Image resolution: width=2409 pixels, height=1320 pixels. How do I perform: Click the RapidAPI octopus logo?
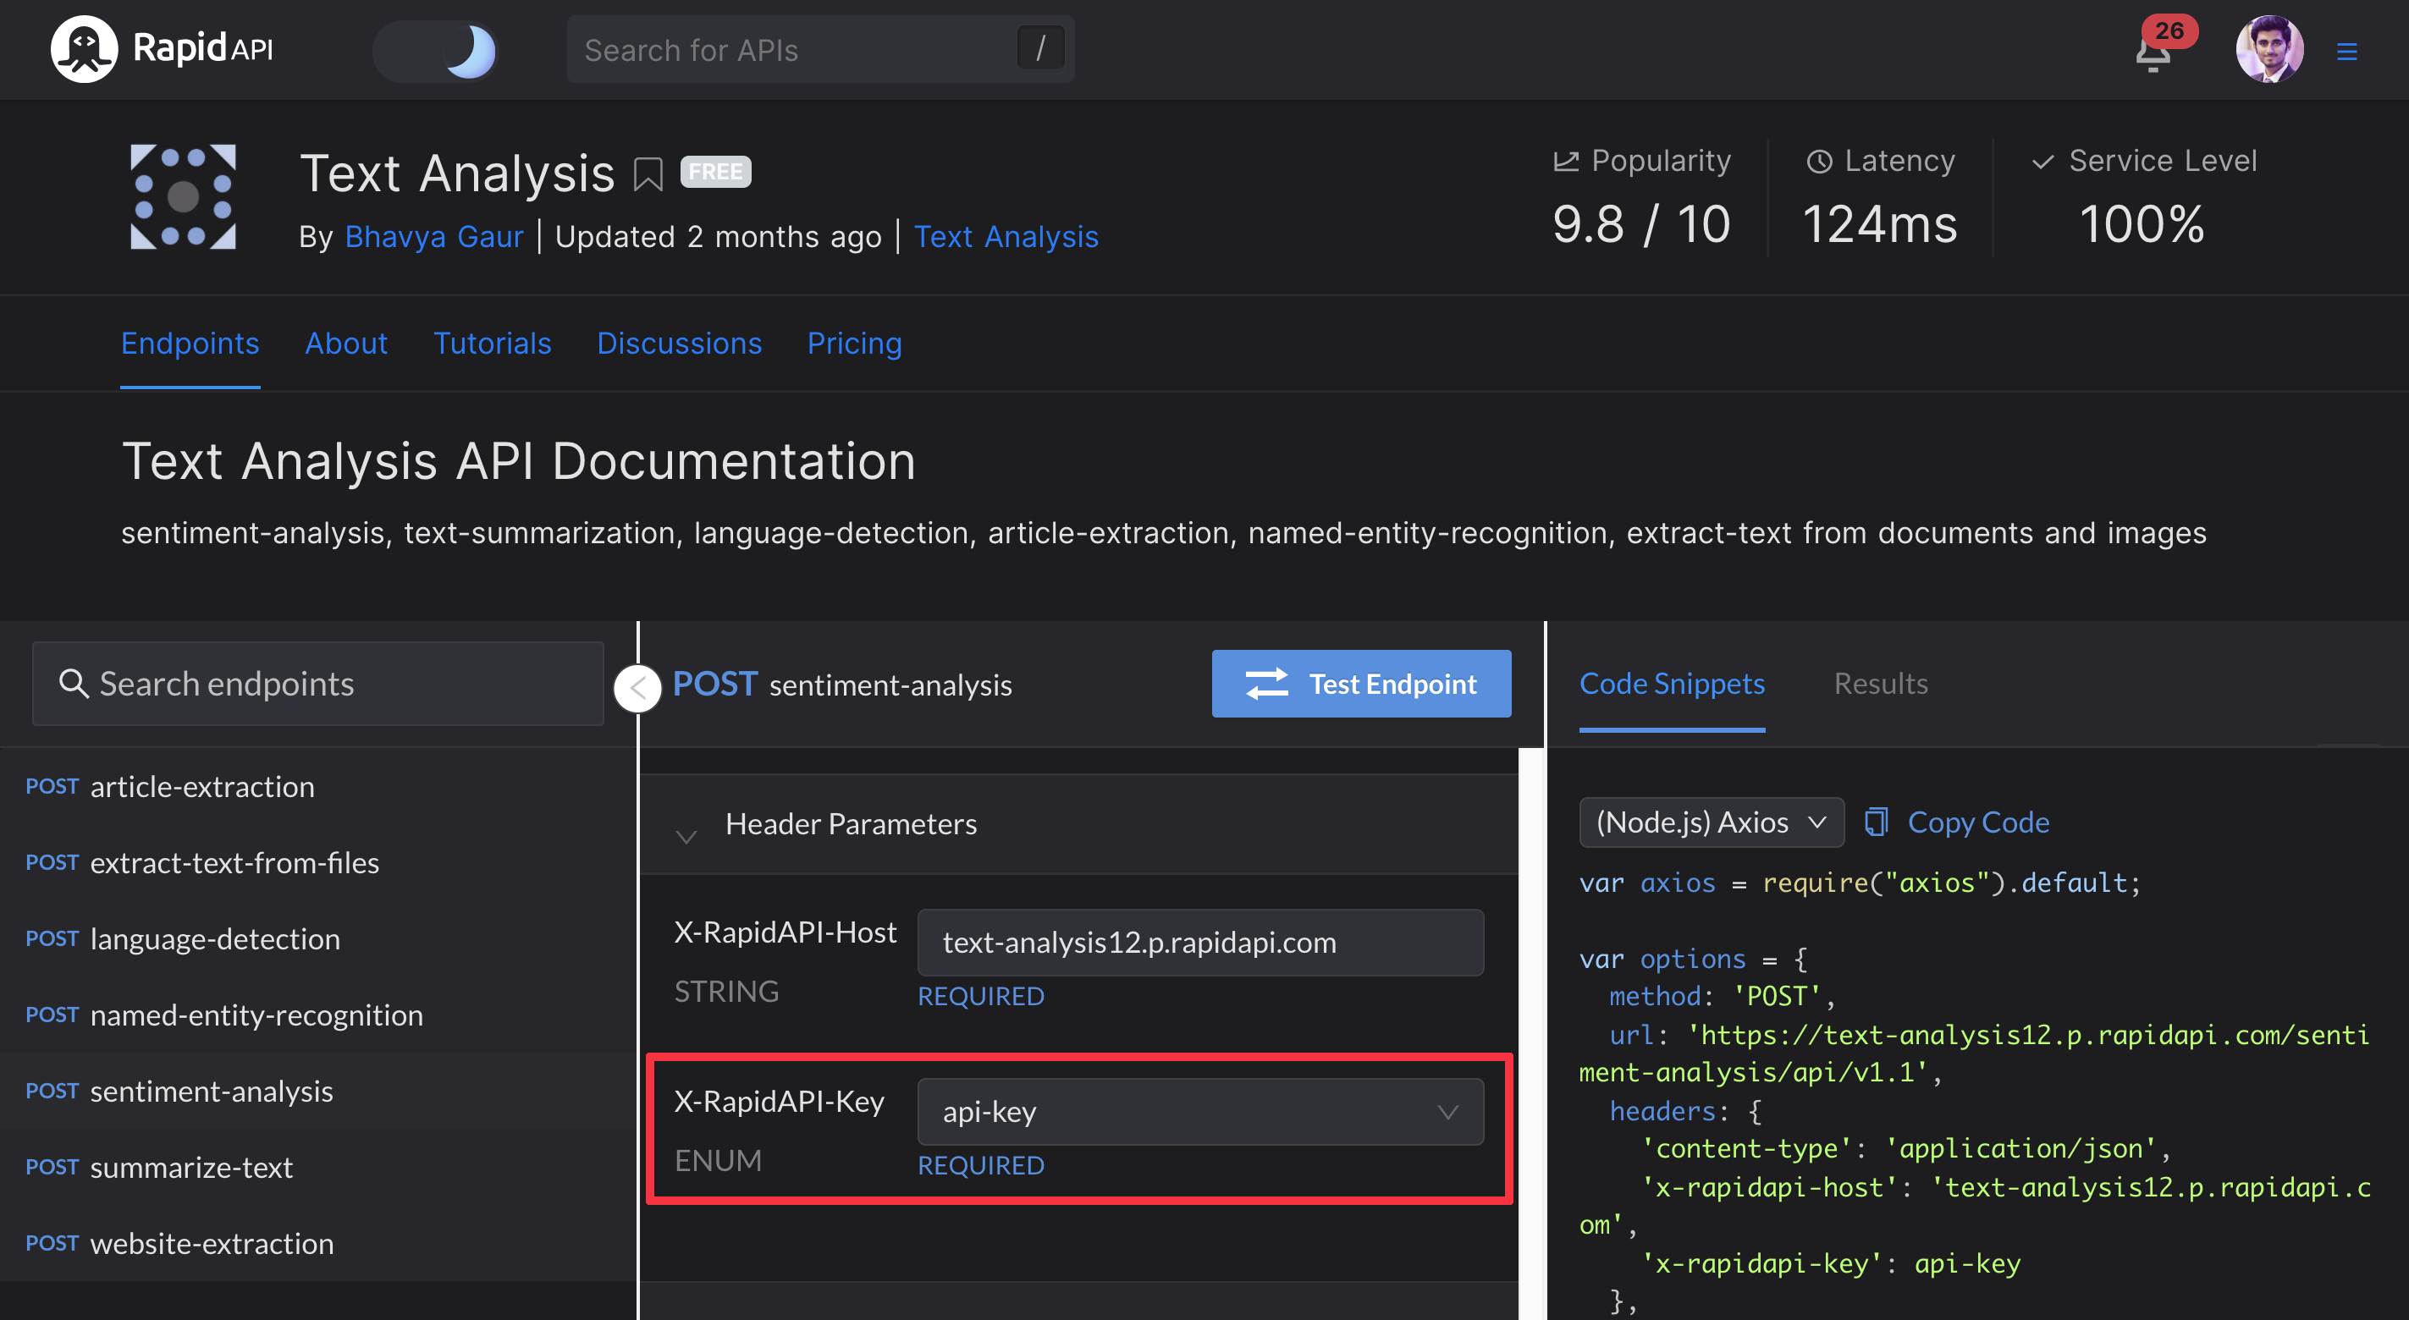tap(84, 48)
